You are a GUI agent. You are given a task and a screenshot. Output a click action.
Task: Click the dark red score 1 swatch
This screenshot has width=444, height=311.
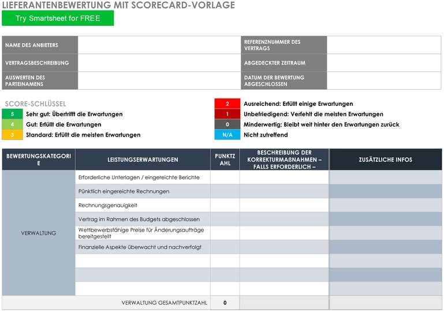coord(227,114)
